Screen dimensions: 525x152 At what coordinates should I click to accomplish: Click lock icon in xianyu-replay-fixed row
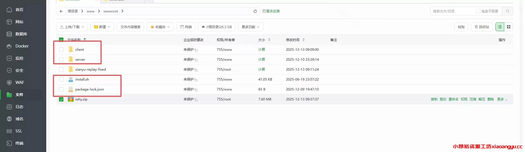tap(196, 70)
